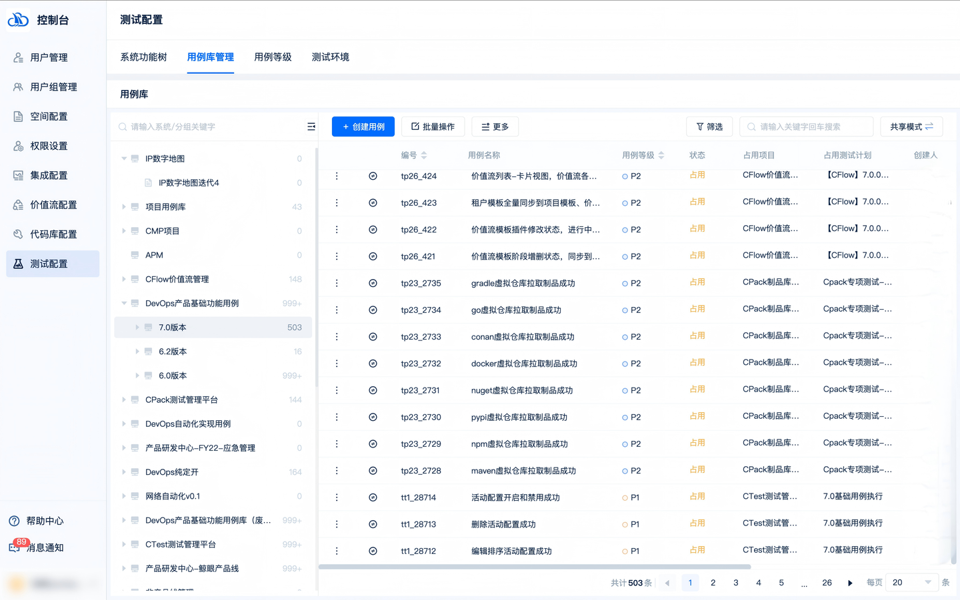
Task: Open three-dot menu for row tp23_2731
Action: point(337,390)
